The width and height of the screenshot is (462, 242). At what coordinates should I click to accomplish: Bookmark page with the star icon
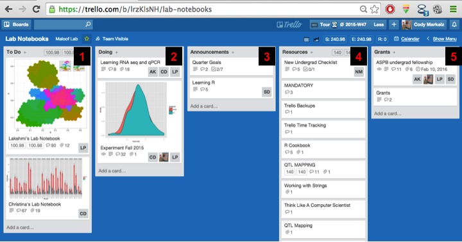click(x=375, y=10)
